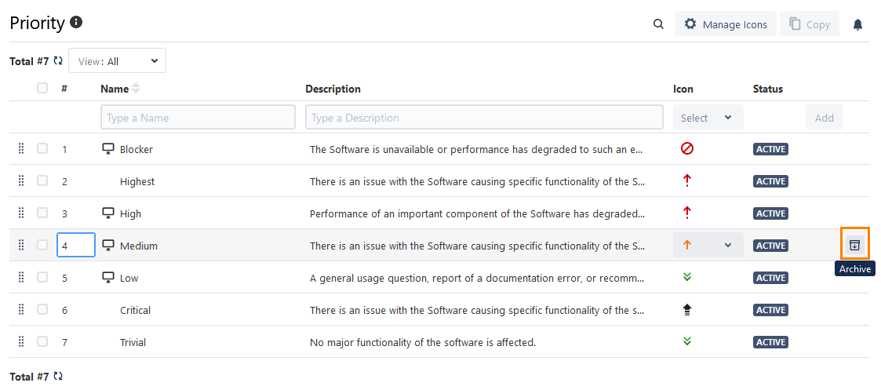Open the notifications bell icon
This screenshot has width=881, height=390.
coord(857,24)
